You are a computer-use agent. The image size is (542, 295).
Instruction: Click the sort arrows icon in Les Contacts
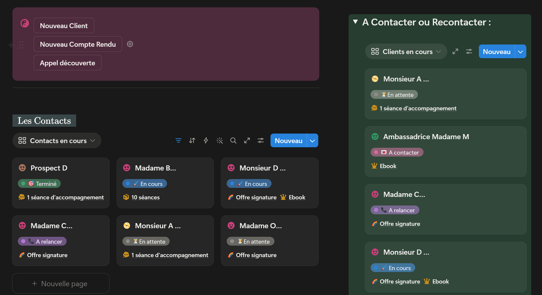point(192,140)
